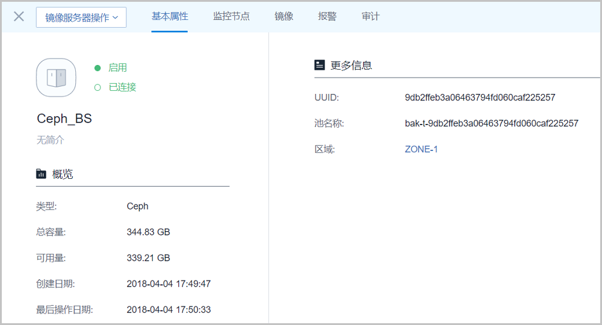Click the 创建日期 label

point(55,284)
